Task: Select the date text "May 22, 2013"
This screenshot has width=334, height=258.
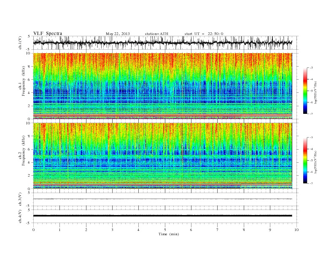Action: click(x=118, y=34)
